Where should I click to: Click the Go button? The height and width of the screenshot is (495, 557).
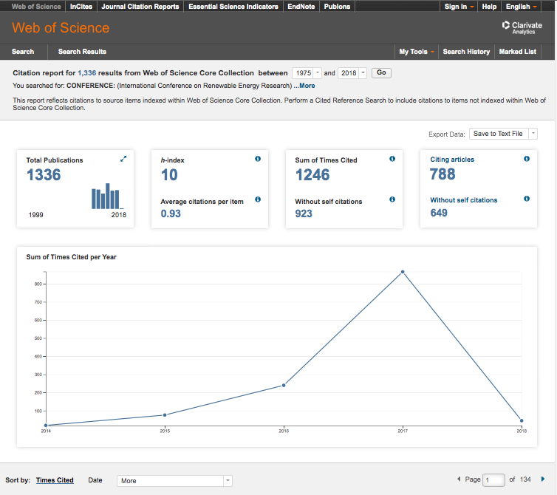point(381,72)
